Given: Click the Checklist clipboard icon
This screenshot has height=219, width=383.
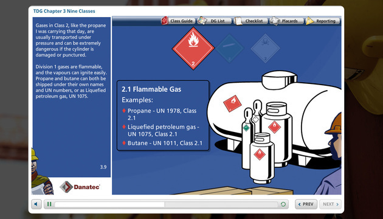Looking at the screenshot, I should [238, 21].
